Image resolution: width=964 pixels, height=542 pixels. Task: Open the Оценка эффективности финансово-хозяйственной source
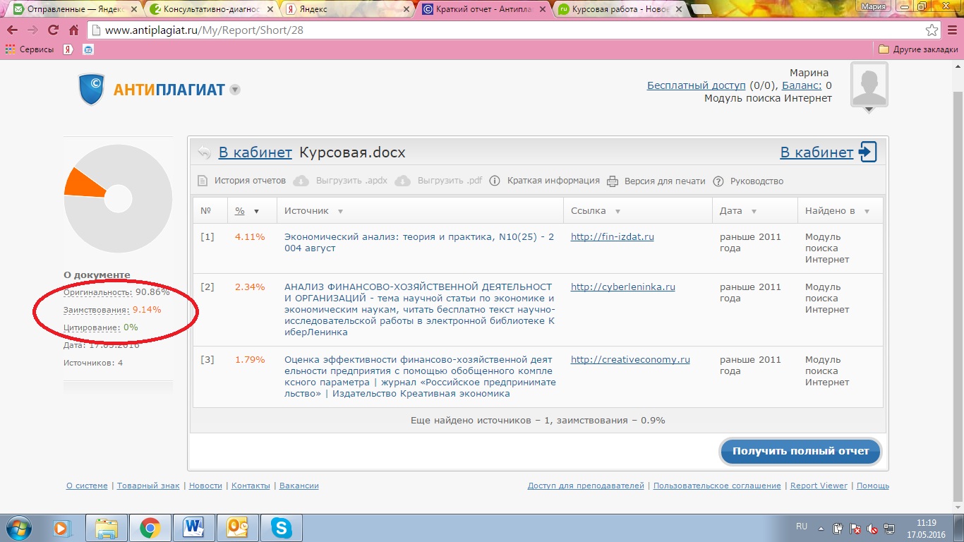(420, 376)
